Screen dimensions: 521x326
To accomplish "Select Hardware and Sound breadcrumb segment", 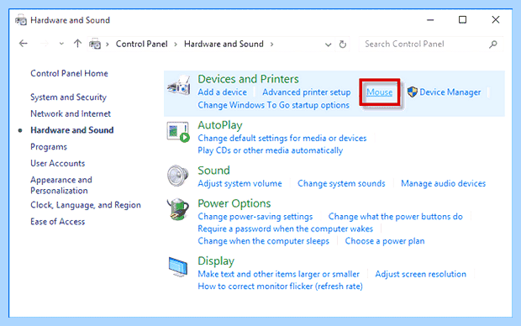I will coord(224,44).
